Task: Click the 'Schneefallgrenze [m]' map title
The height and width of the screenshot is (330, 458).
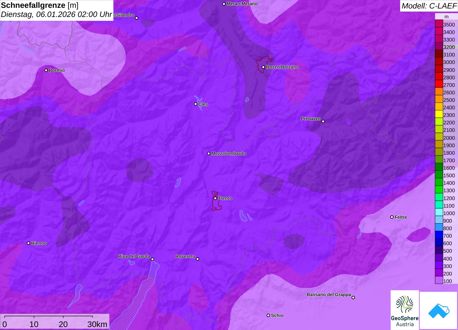Action: (x=40, y=5)
